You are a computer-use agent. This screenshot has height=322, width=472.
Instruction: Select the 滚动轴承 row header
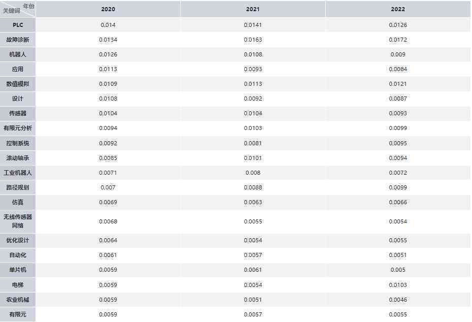click(18, 158)
